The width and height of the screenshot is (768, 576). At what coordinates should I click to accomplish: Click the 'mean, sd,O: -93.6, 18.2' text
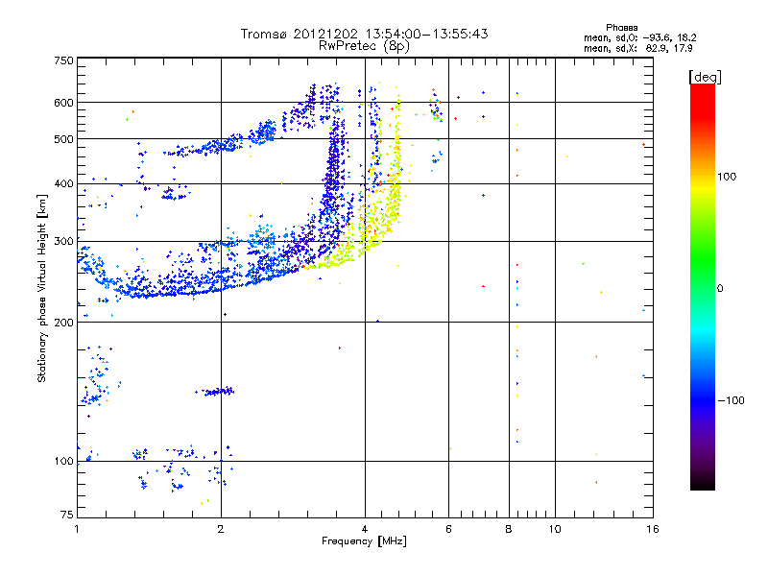click(x=639, y=37)
